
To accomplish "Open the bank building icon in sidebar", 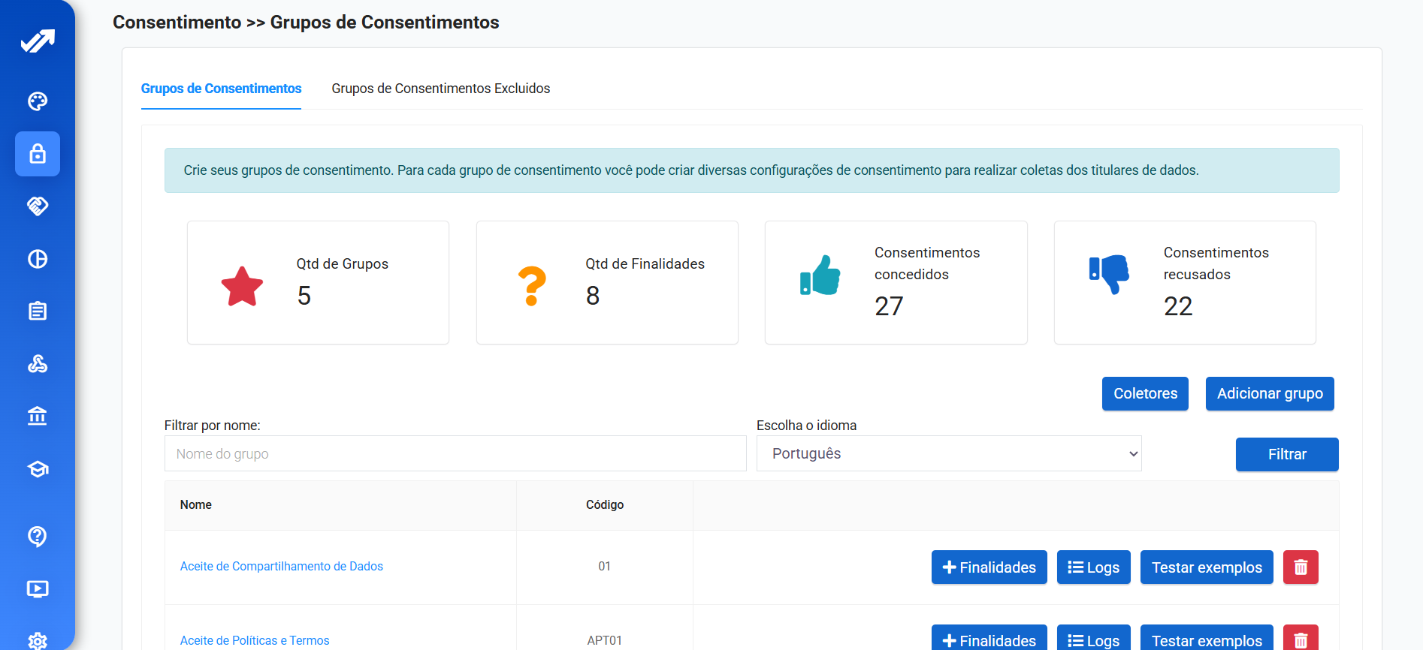I will click(x=38, y=416).
